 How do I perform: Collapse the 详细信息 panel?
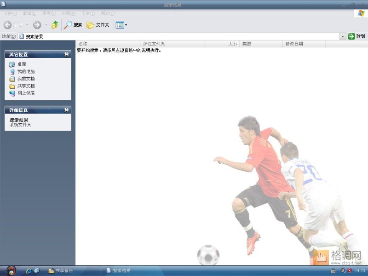click(66, 110)
